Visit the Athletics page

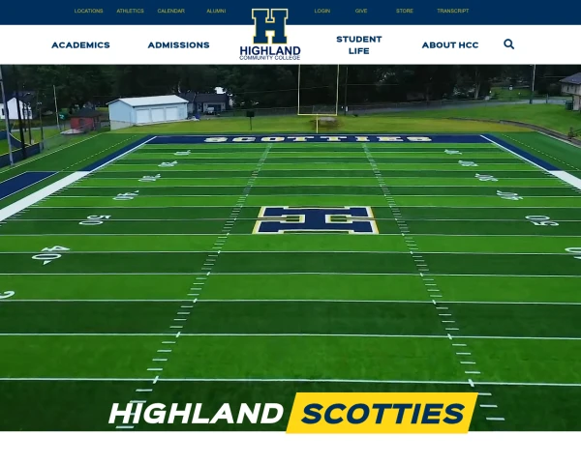130,11
